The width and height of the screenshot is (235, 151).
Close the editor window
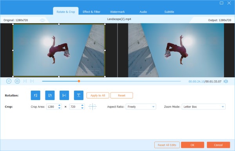point(229,3)
